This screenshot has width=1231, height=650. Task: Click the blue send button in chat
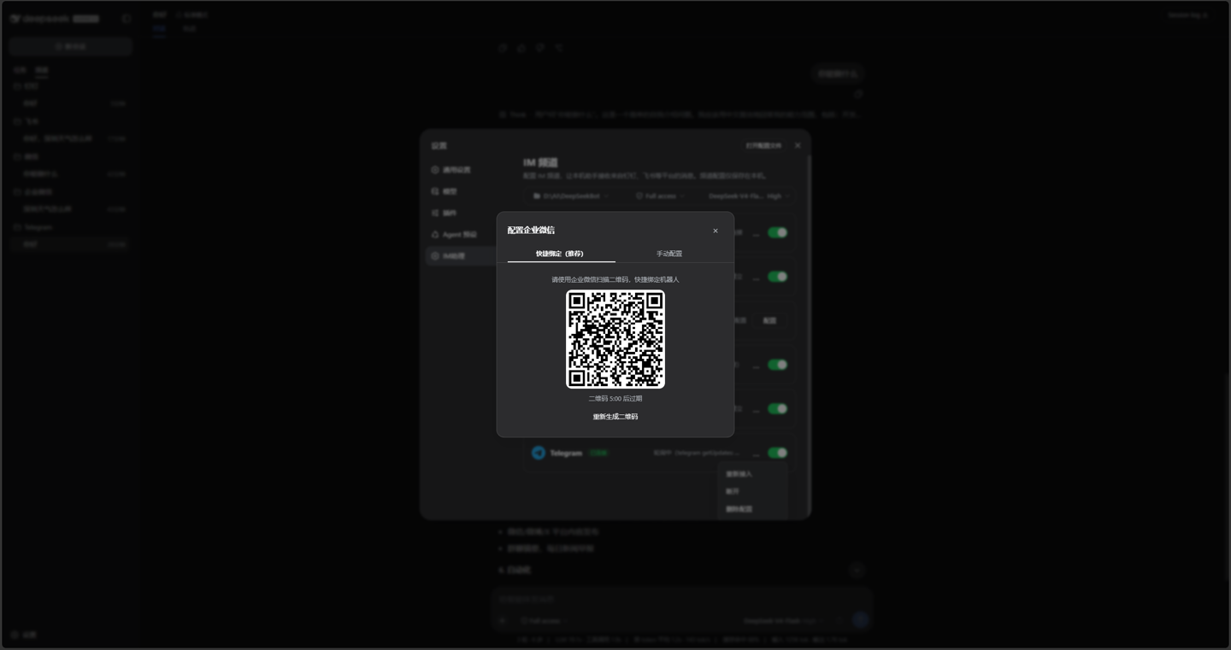[860, 620]
